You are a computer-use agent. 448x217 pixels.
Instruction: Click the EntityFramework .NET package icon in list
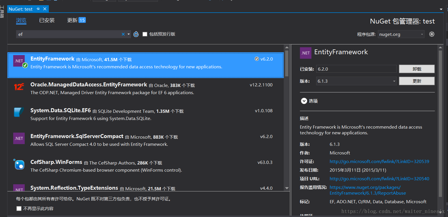pyautogui.click(x=19, y=61)
